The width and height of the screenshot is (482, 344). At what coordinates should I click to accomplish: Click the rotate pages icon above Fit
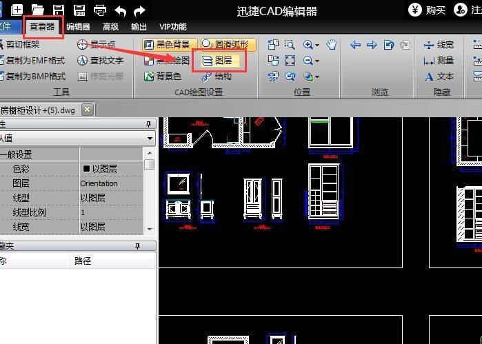[x=273, y=45]
